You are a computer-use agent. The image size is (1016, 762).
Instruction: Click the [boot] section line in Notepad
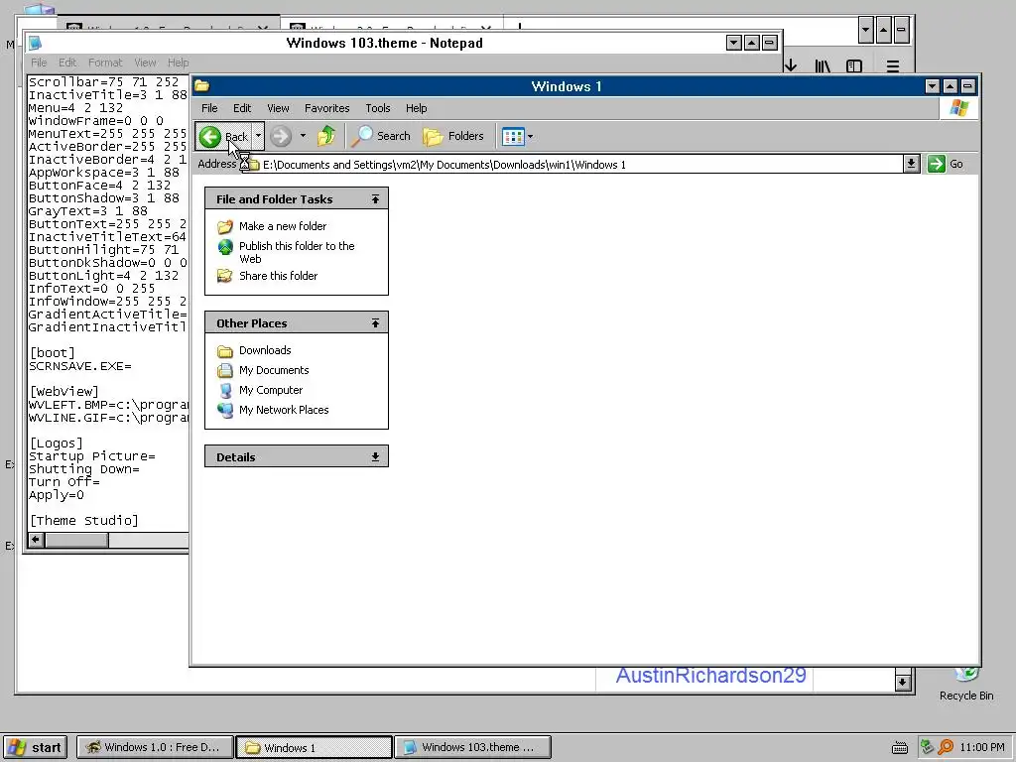(52, 353)
